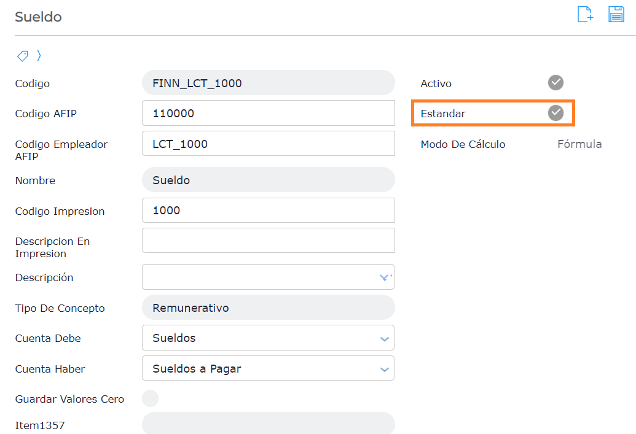636x434 pixels.
Task: Click the Codigo Empleador AFIP field
Action: (268, 144)
